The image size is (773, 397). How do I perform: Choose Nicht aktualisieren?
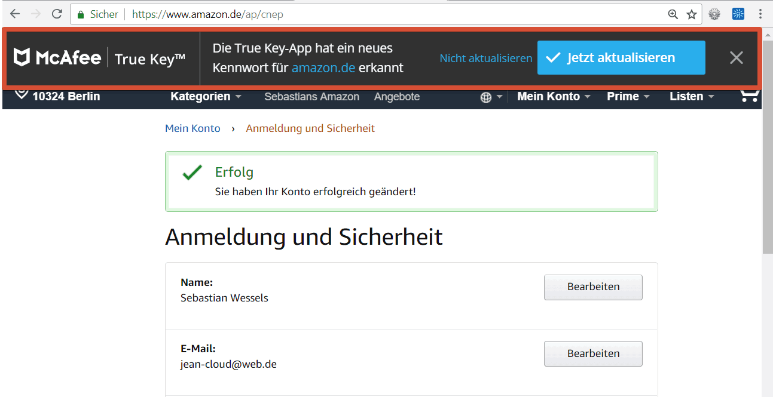coord(486,58)
